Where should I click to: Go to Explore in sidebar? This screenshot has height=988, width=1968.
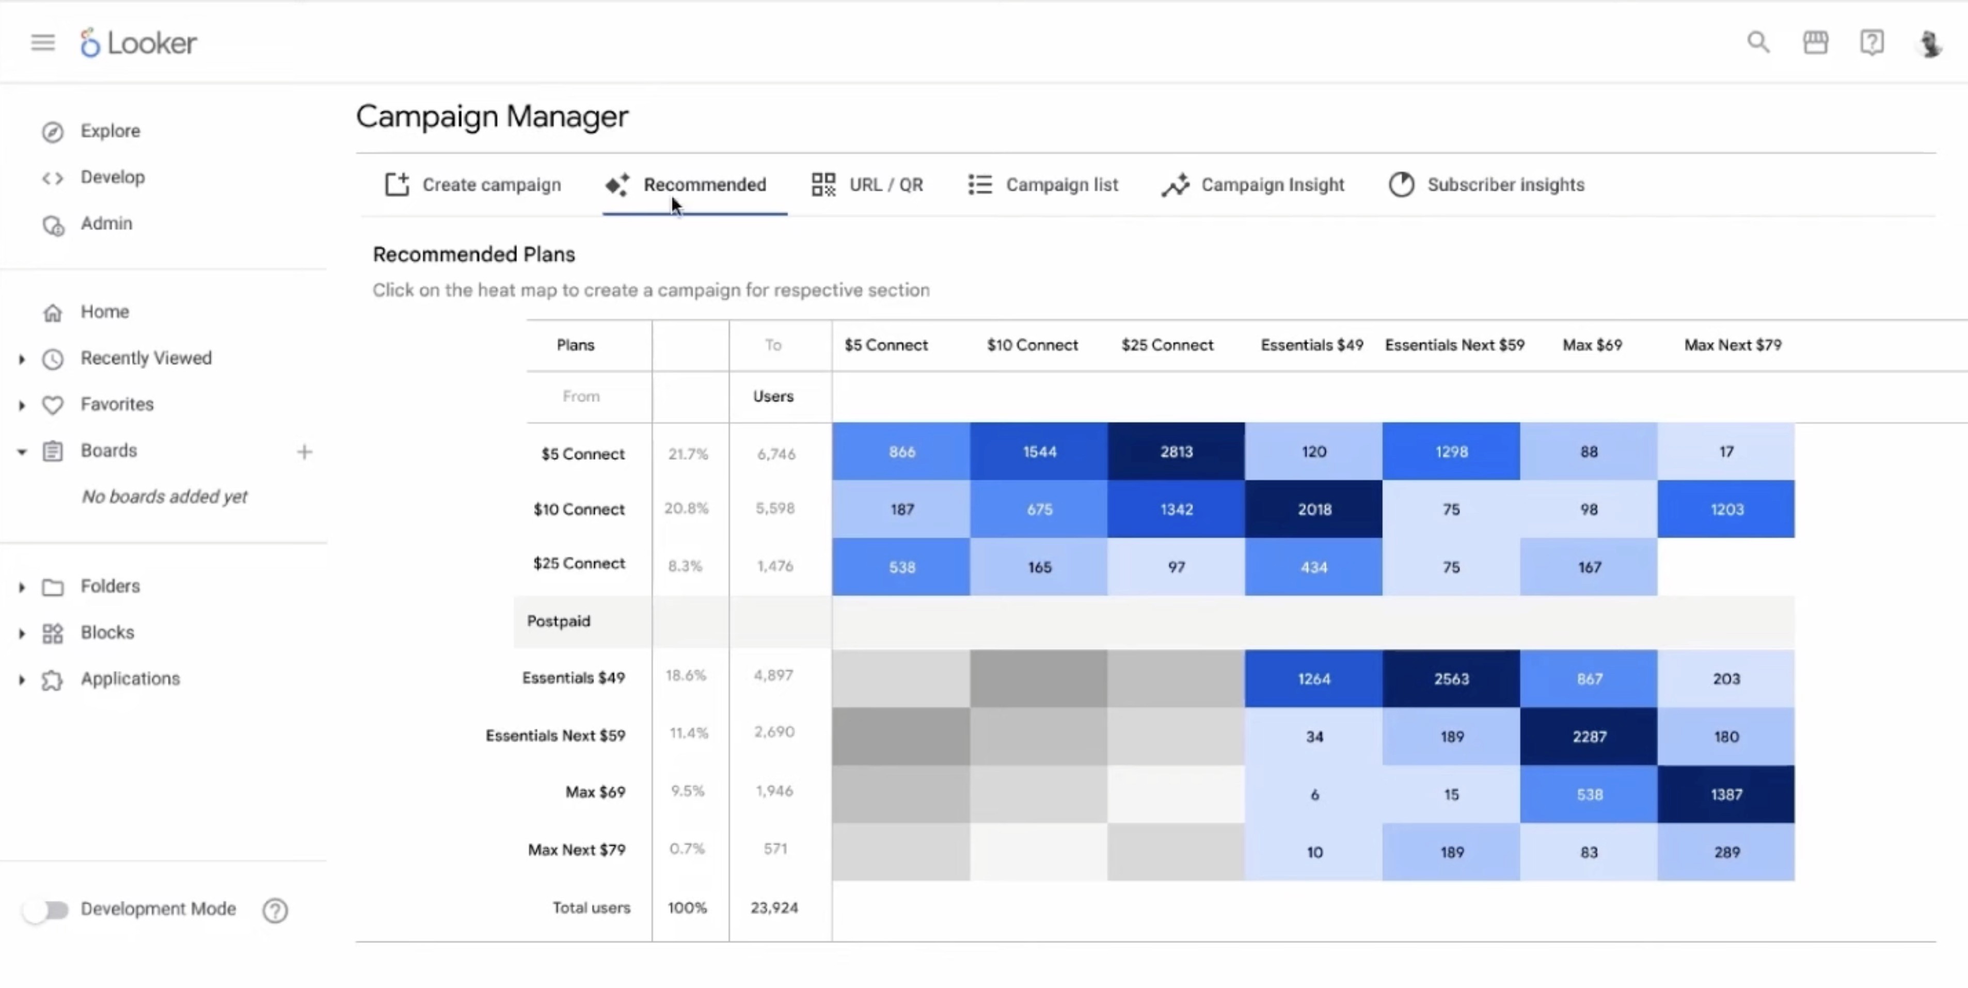click(110, 131)
